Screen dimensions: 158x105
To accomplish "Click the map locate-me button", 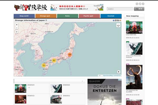I will coord(17,32).
